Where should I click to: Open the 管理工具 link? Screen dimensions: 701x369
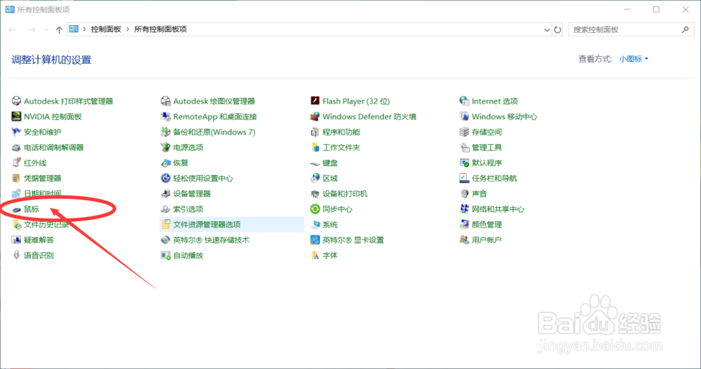tap(487, 148)
